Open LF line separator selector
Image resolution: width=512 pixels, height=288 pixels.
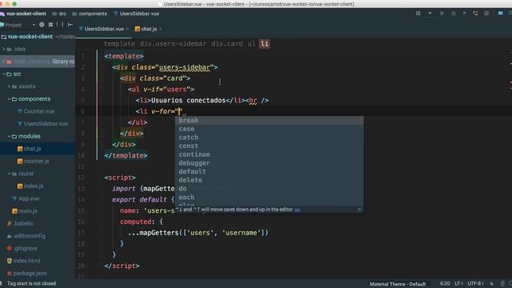coord(458,283)
